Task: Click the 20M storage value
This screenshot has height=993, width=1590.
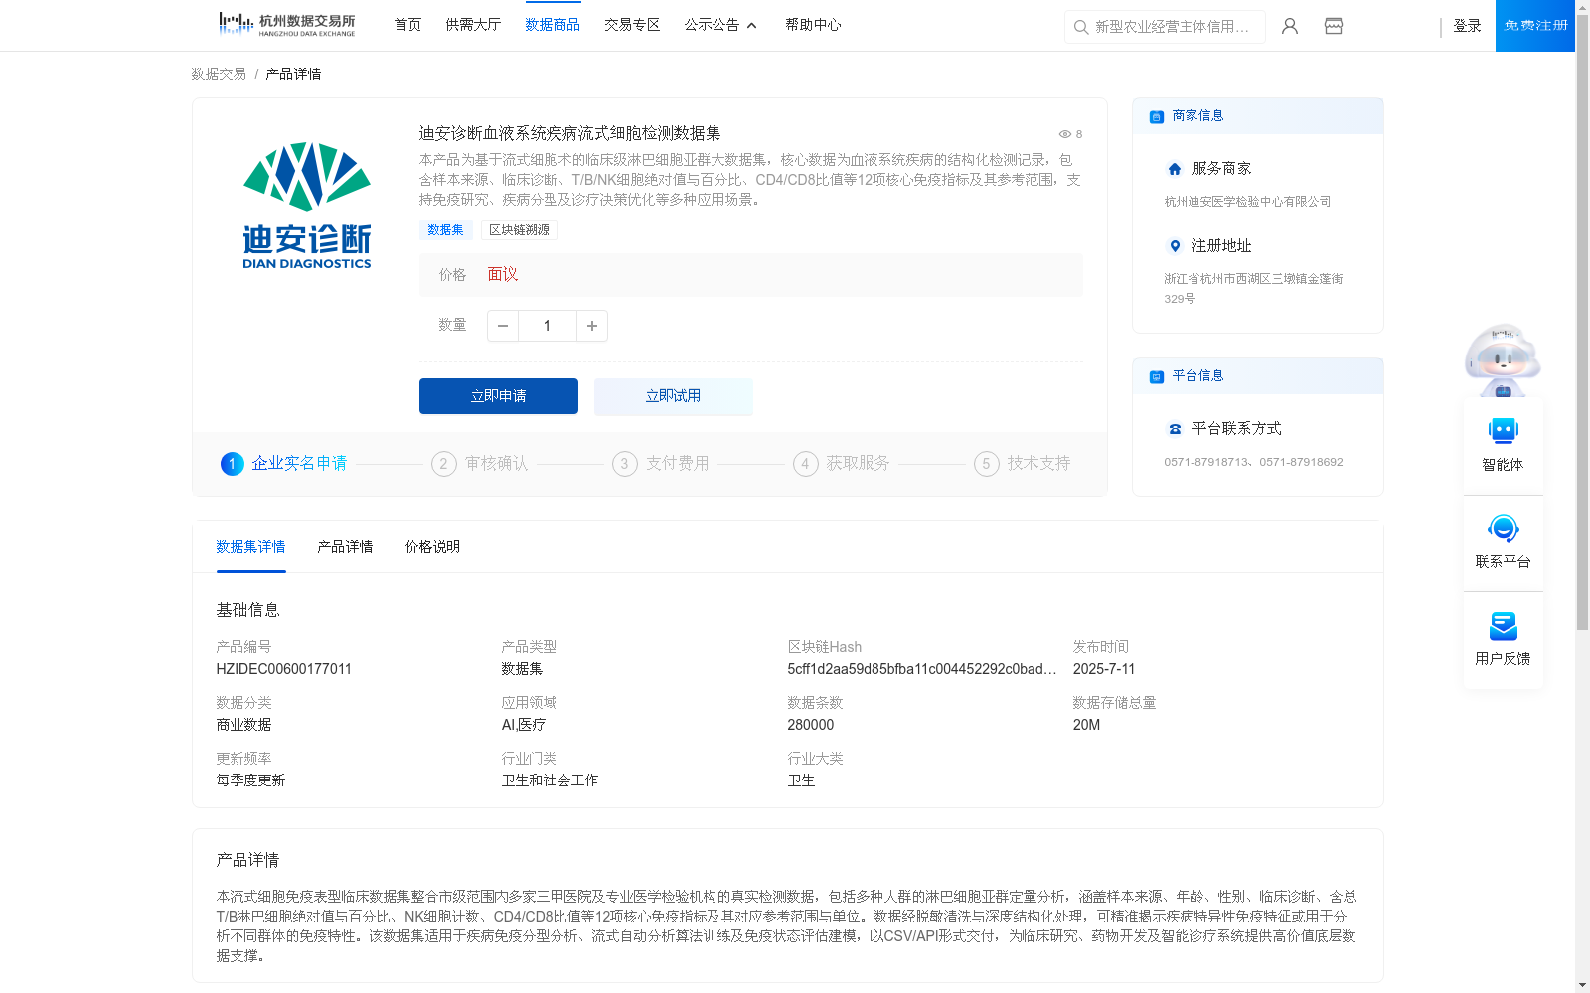Action: pyautogui.click(x=1086, y=725)
